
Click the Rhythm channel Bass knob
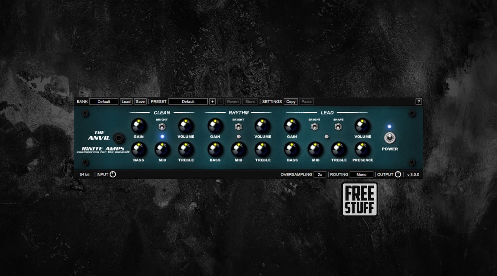(x=215, y=149)
